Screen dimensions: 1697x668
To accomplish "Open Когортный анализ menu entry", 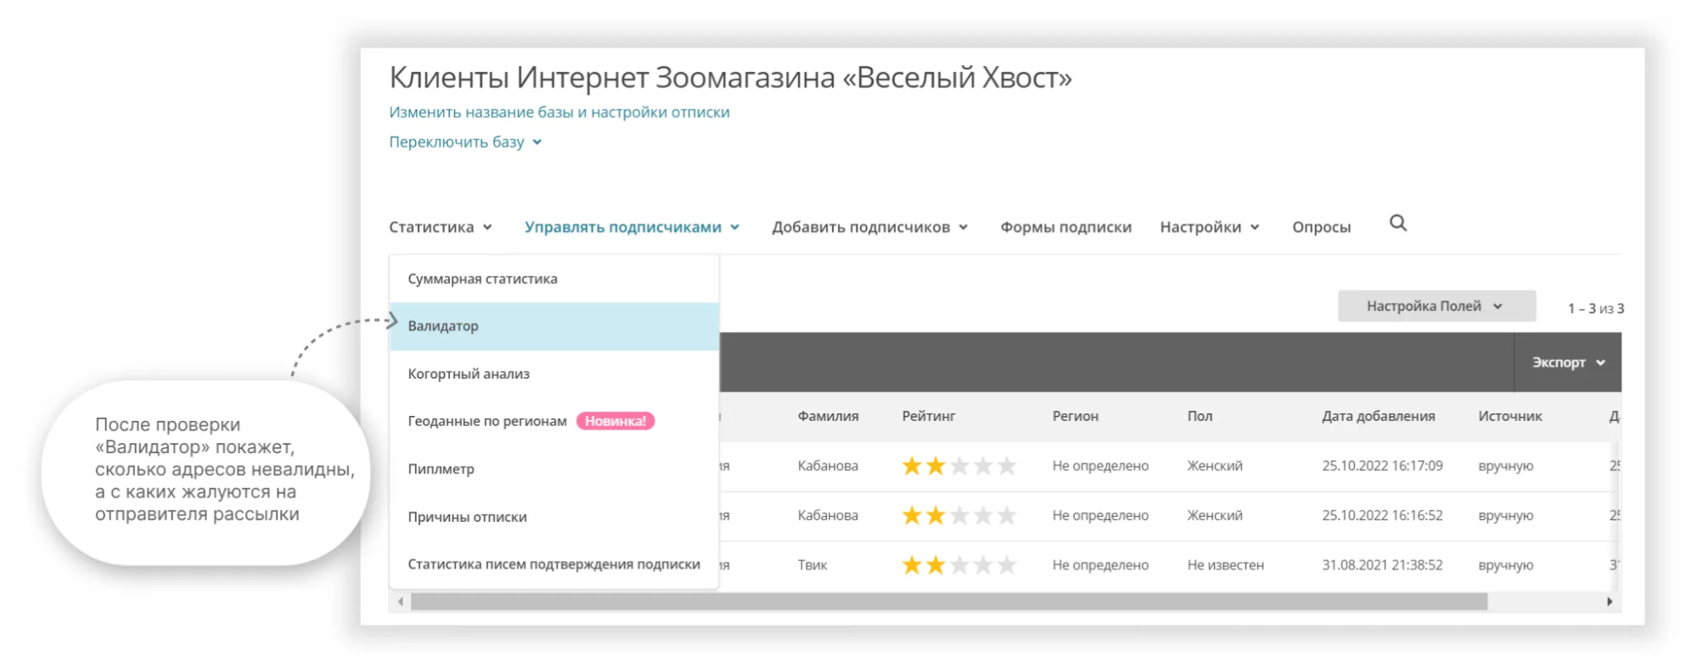I will (x=553, y=373).
